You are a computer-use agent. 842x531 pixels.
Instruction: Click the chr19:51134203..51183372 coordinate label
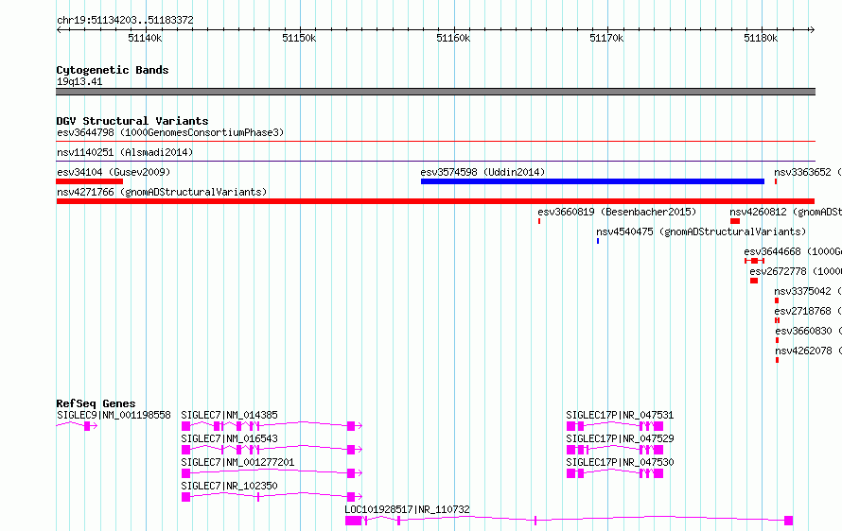(125, 21)
